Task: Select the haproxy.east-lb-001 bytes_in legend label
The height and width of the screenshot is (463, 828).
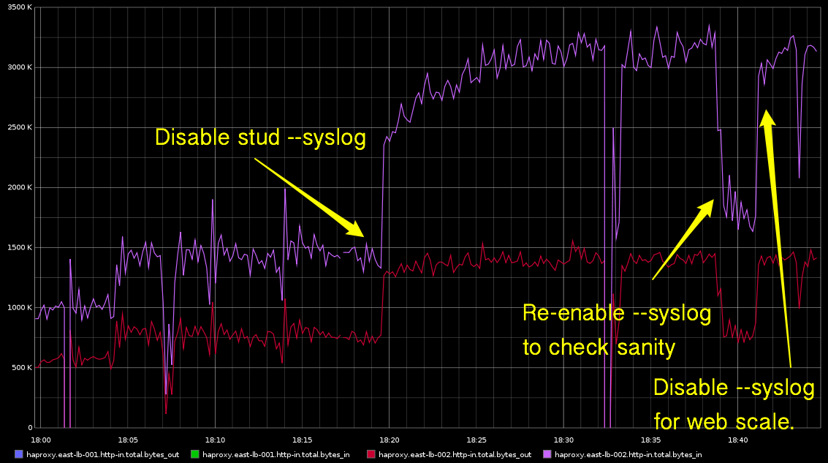Action: (x=276, y=454)
